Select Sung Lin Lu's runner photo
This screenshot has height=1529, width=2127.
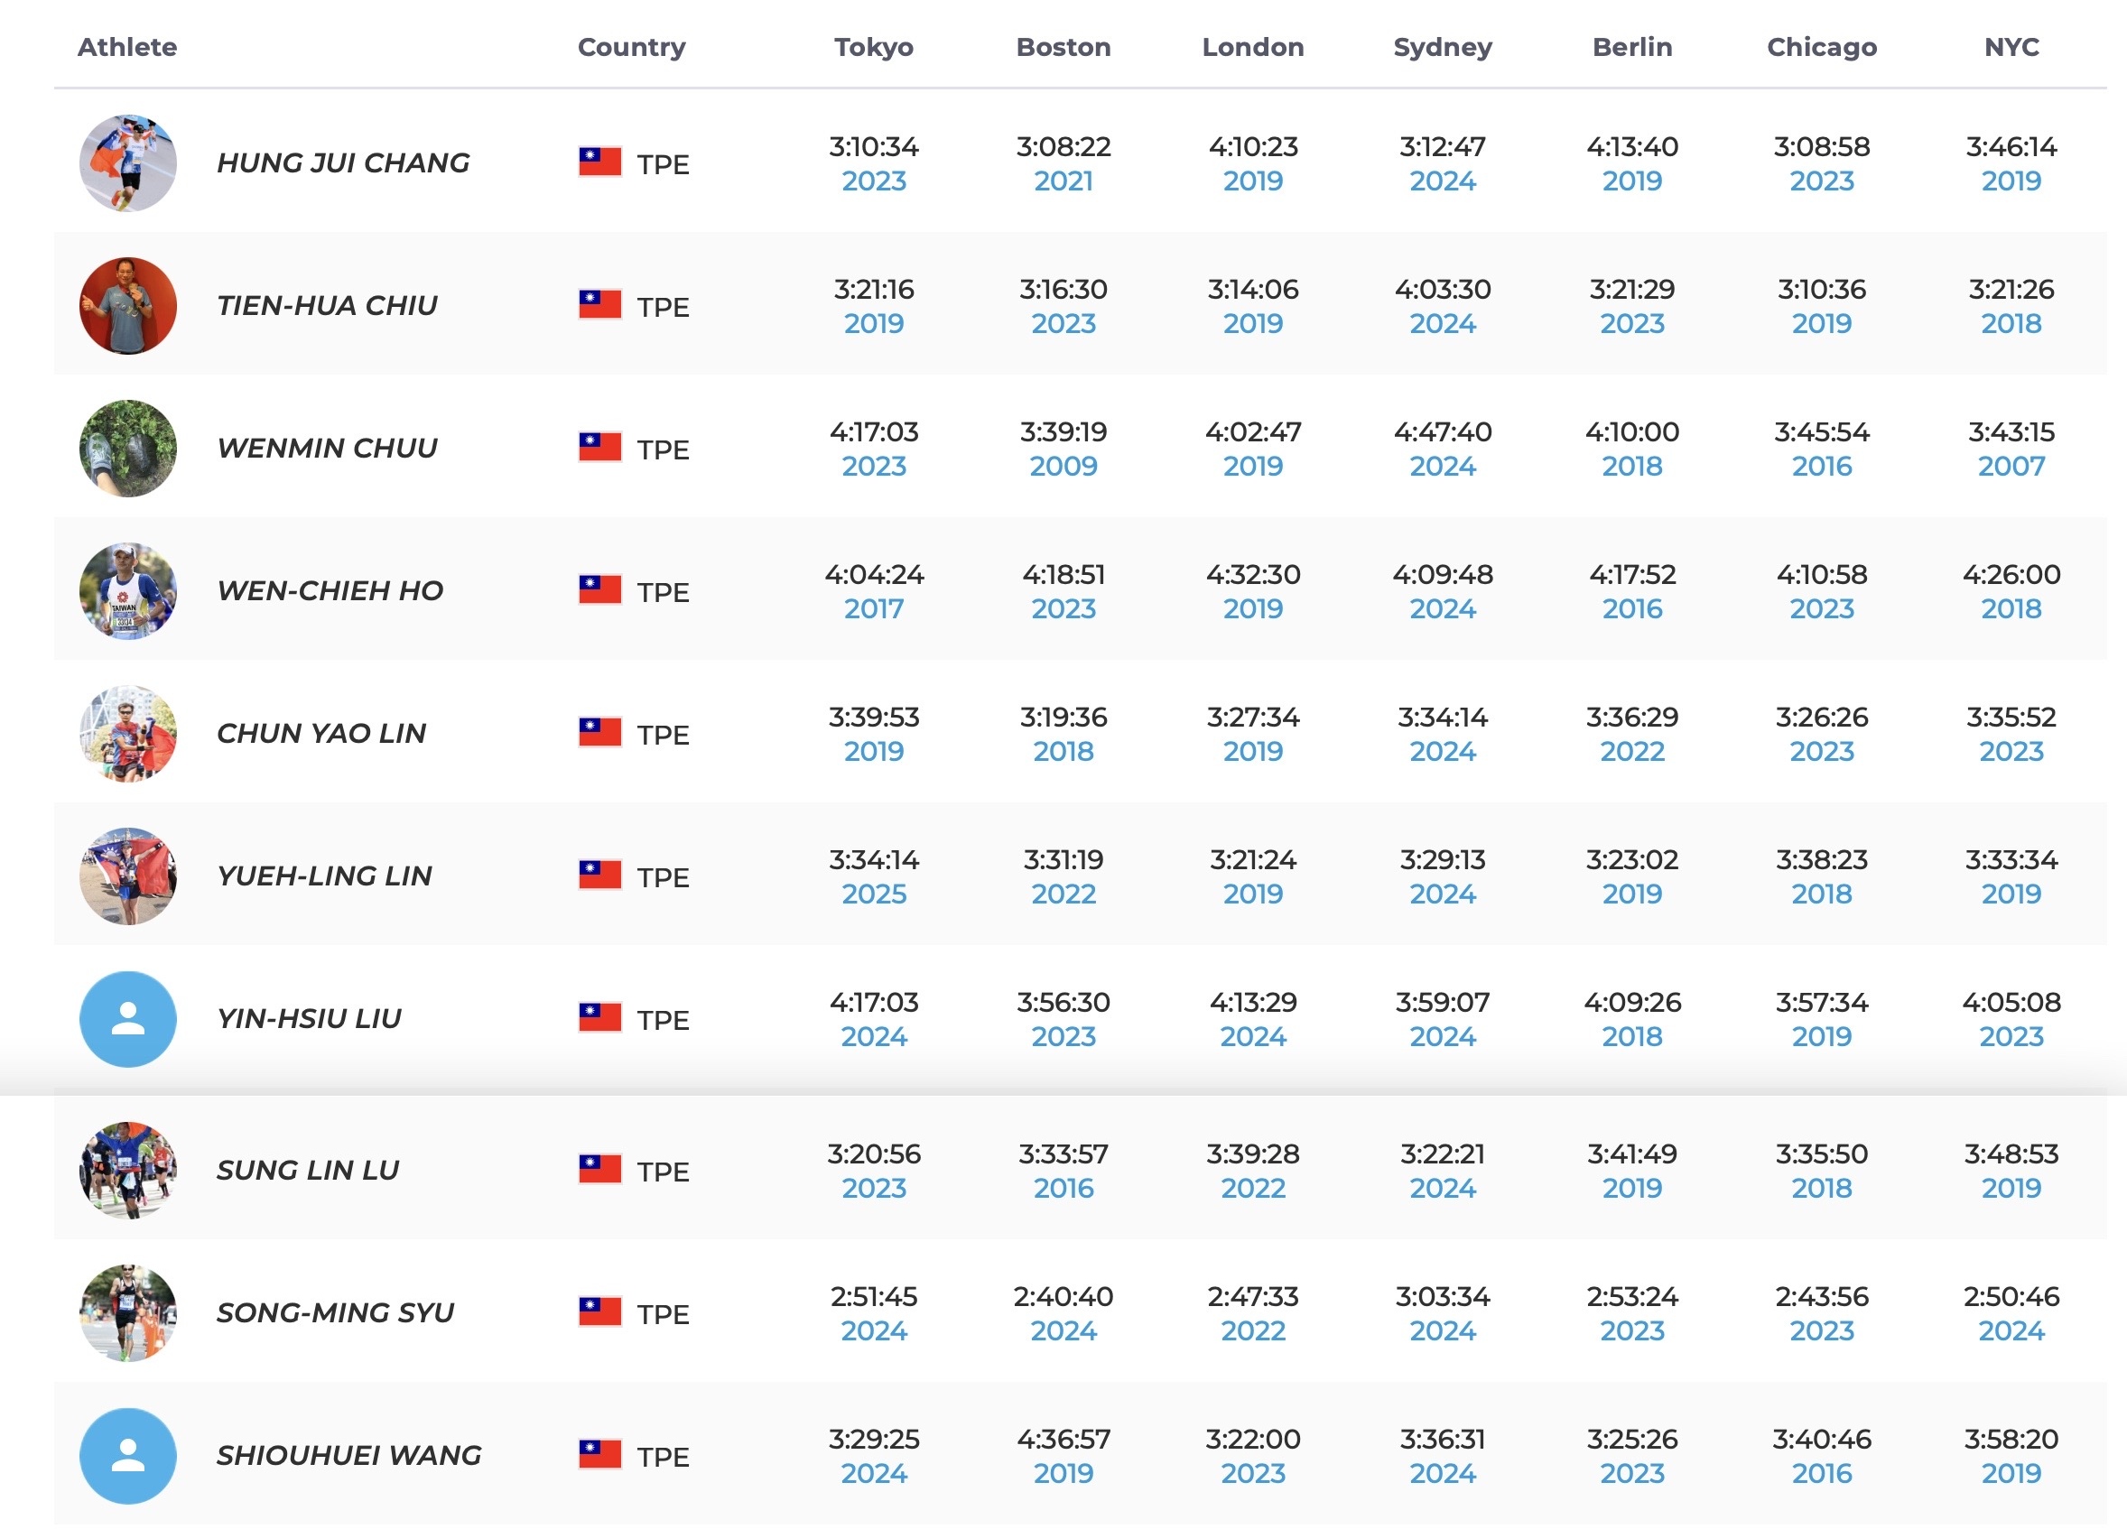(127, 1170)
